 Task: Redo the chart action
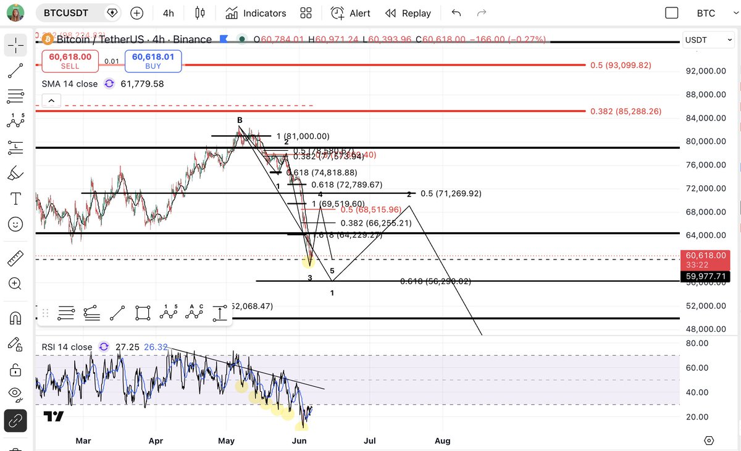pyautogui.click(x=482, y=13)
